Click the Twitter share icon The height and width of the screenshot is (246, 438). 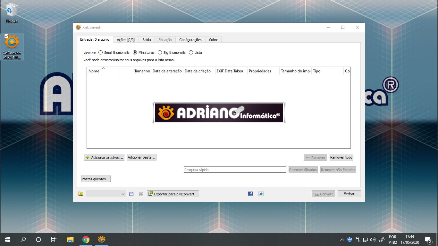[x=261, y=193]
